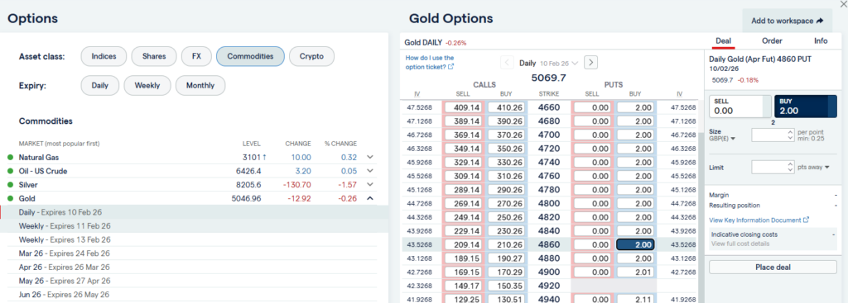Click strike value 4740

[x=549, y=163]
